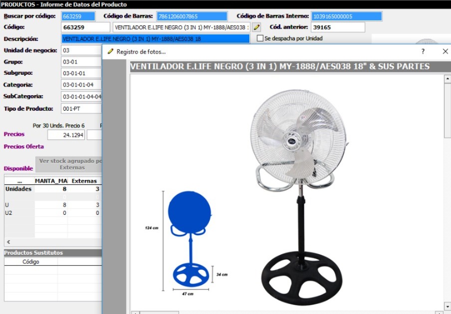The height and width of the screenshot is (314, 451).
Task: Close the Registro de fotos dialog
Action: point(445,52)
